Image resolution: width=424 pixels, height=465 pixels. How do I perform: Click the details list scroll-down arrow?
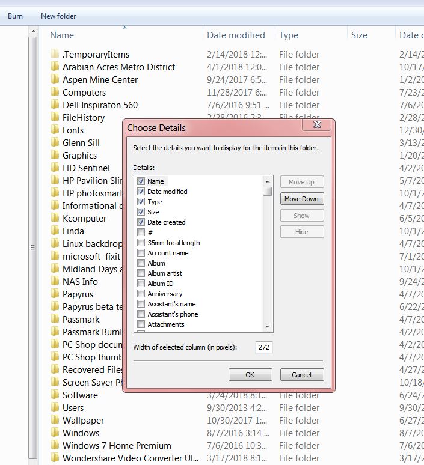coord(268,326)
